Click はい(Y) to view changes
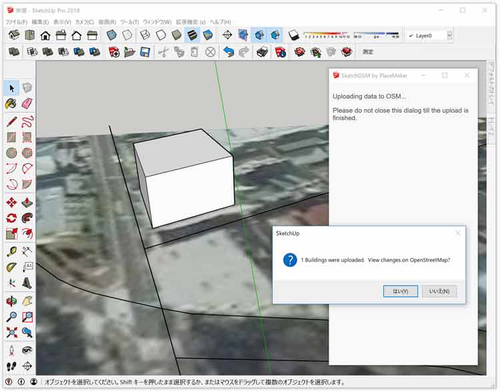500x392 pixels. pyautogui.click(x=400, y=291)
